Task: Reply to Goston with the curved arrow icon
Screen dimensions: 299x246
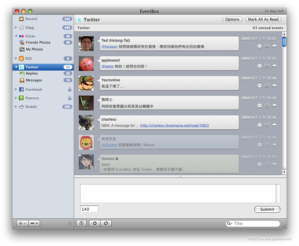Action: coord(274,164)
